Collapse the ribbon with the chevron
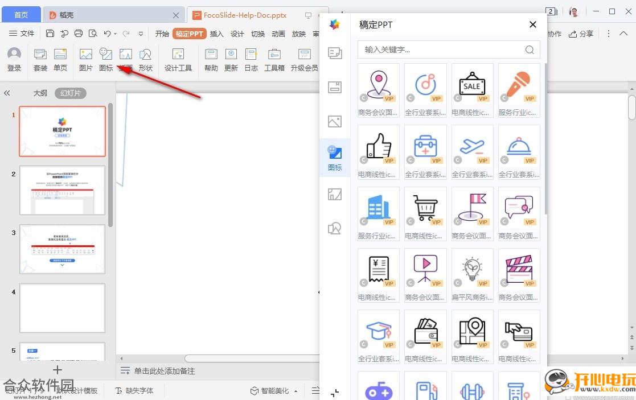 tap(623, 34)
